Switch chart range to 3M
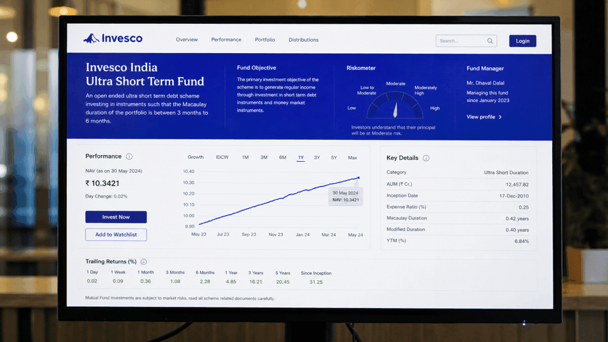Viewport: 608px width, 342px height. pyautogui.click(x=264, y=158)
